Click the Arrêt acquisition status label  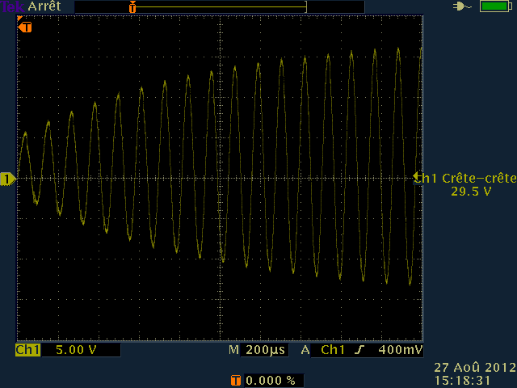click(x=45, y=6)
